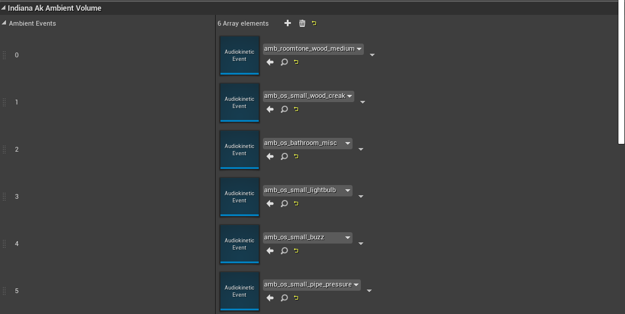
Task: Browse to amb_os_small_pipe_pressure in Content Browser
Action: [284, 298]
